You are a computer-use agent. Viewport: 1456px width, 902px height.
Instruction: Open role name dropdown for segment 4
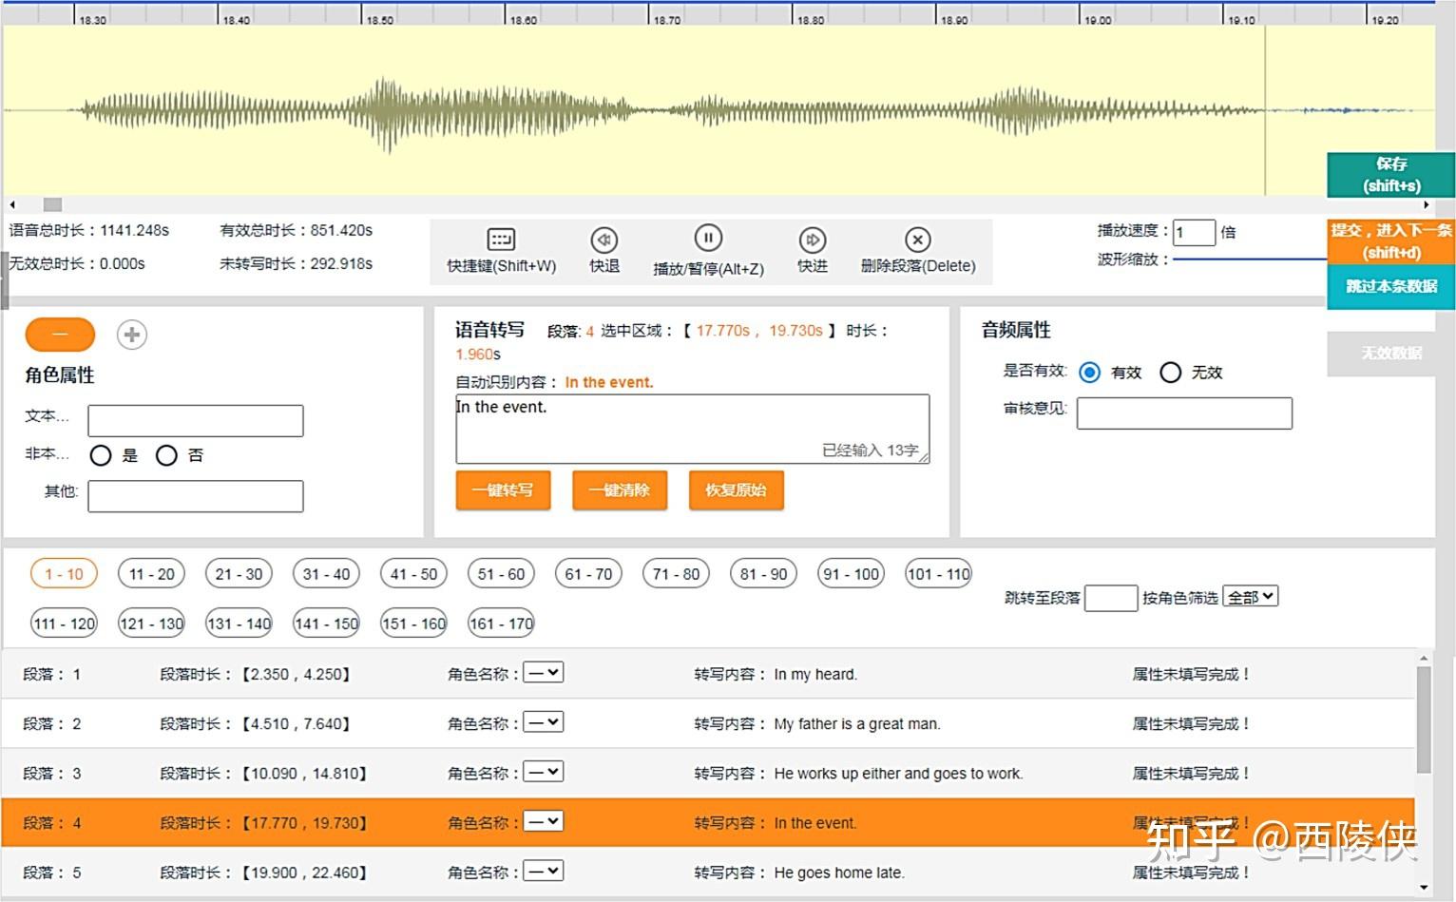544,821
